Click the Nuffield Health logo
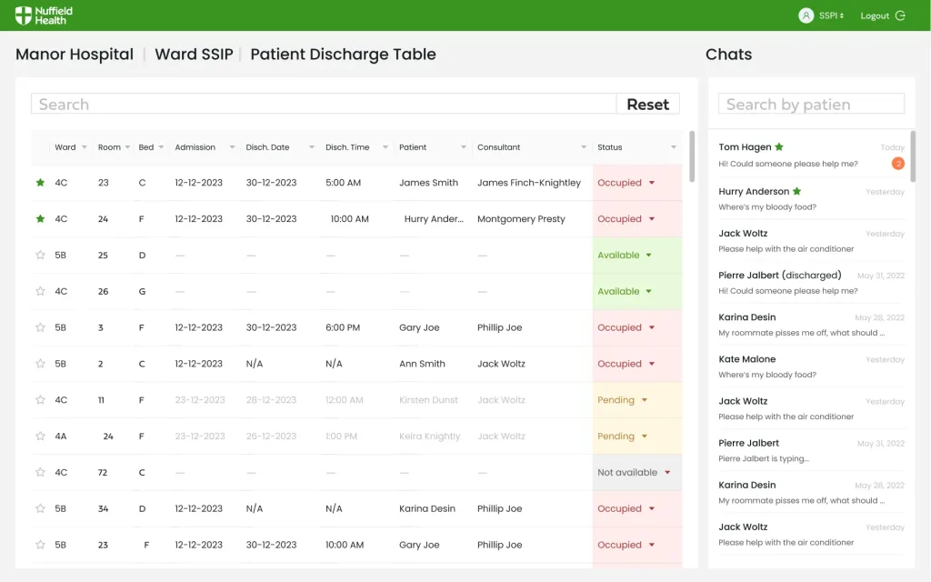Image resolution: width=931 pixels, height=582 pixels. pyautogui.click(x=44, y=15)
